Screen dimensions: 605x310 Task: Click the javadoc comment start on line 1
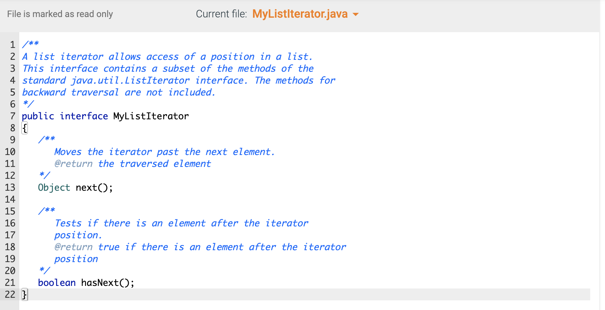click(x=30, y=44)
